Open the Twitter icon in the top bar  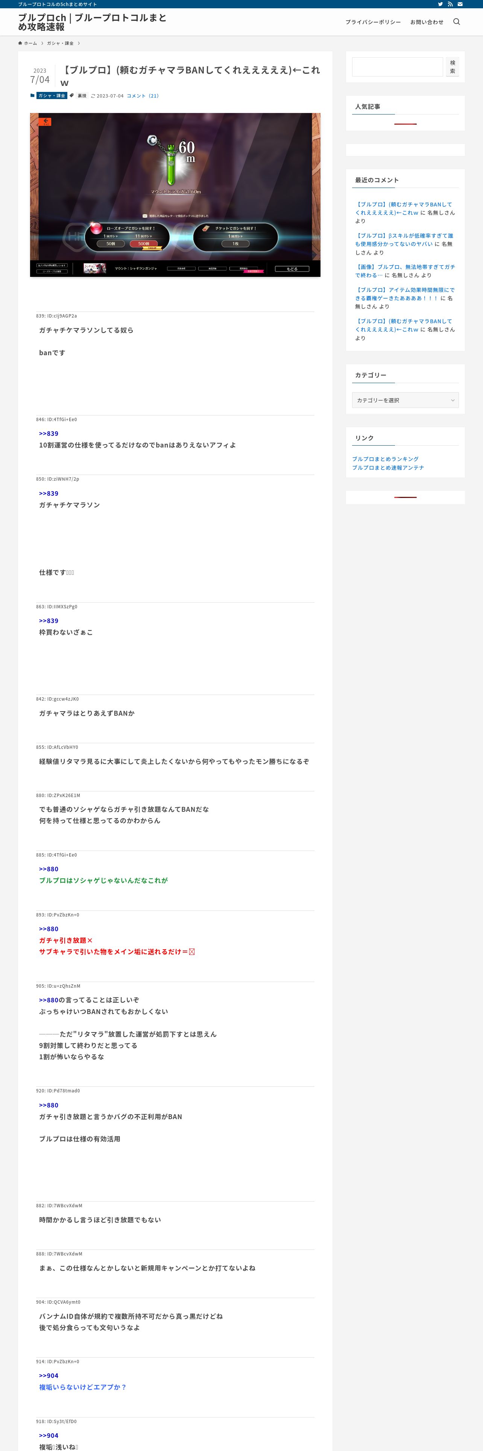click(440, 4)
